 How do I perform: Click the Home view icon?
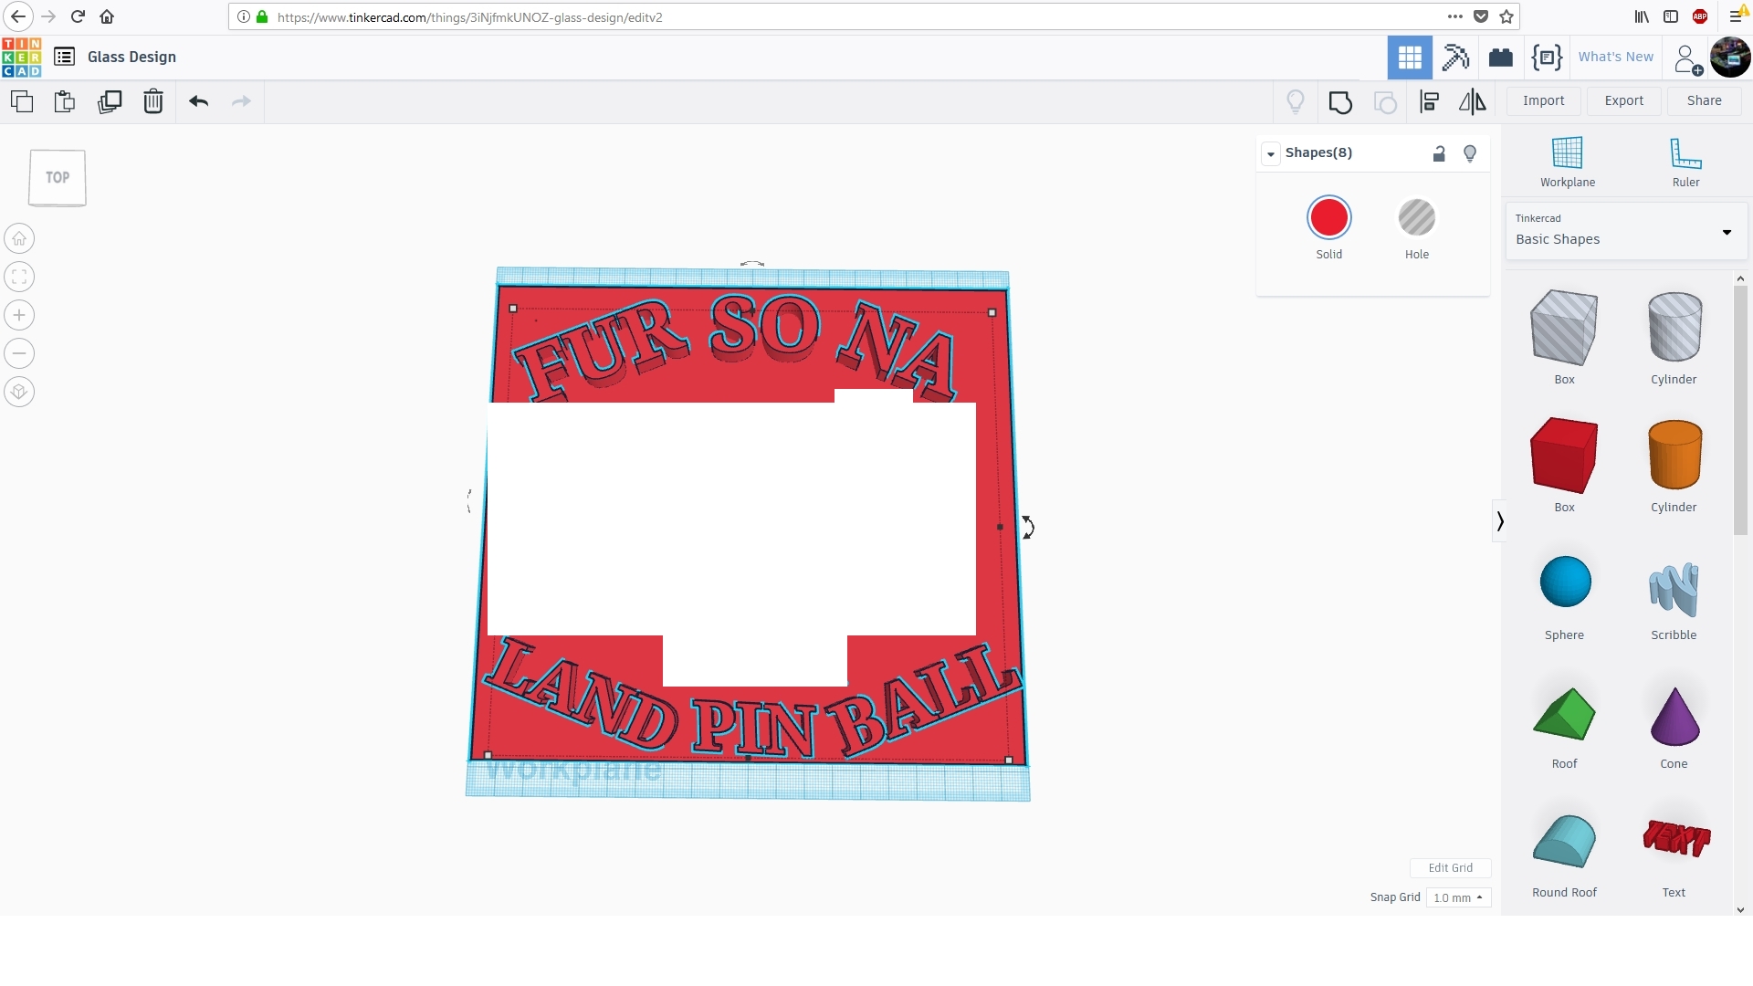19,239
